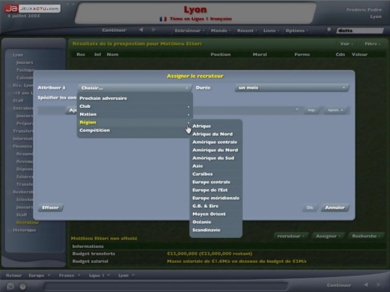Open the Durée 'un mois' dropdown

click(x=292, y=88)
